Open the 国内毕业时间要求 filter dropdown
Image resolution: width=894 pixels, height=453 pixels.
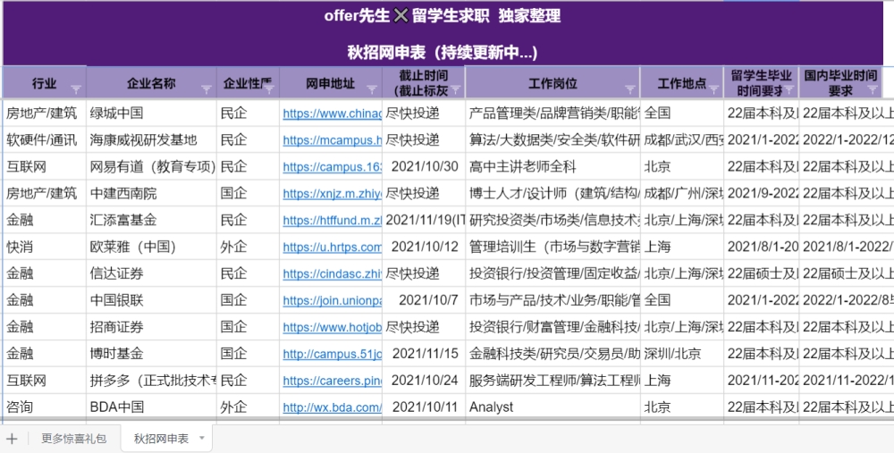pos(873,89)
